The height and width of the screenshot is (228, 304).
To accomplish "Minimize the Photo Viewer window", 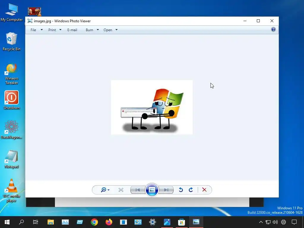I will pos(245,21).
